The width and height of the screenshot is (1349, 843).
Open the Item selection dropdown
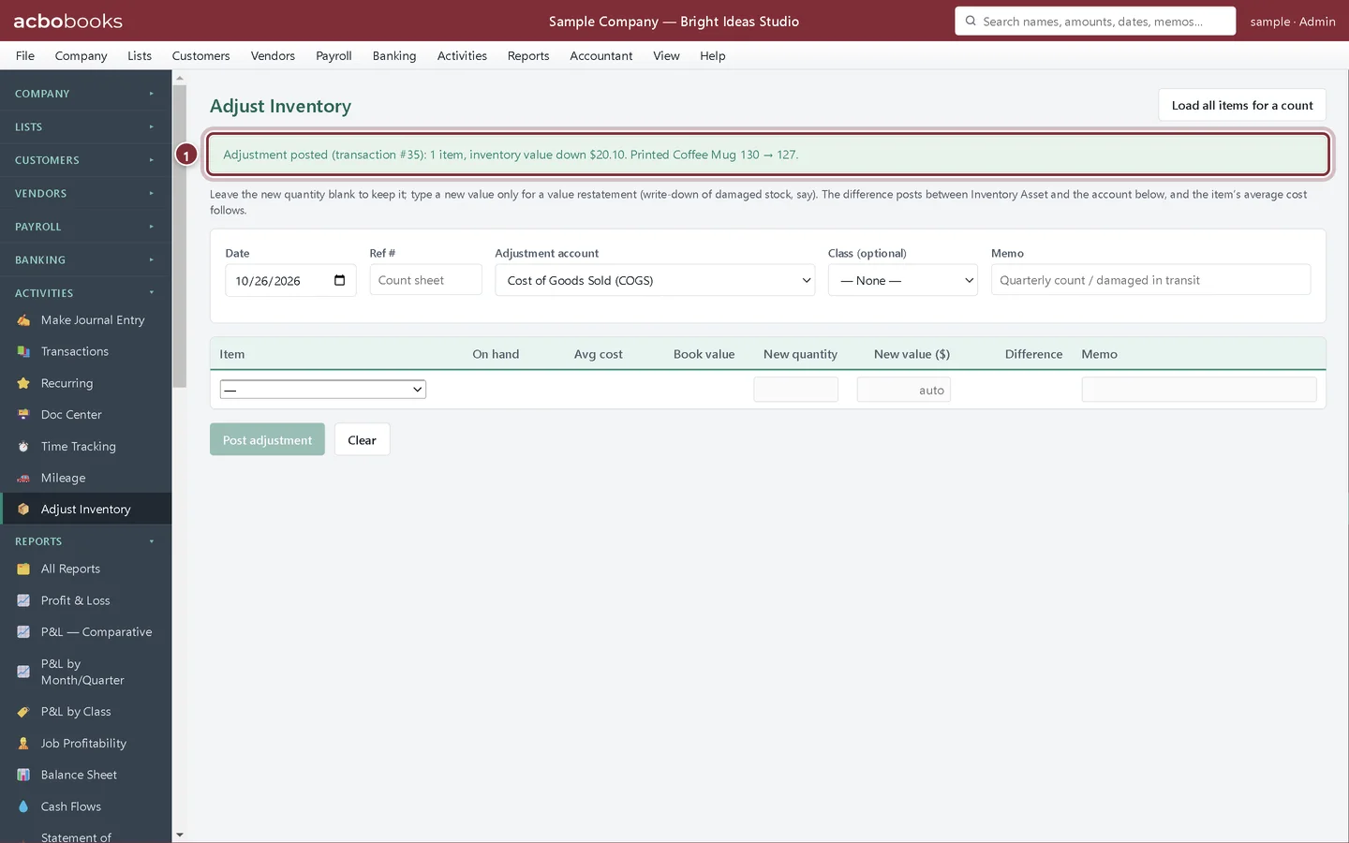pos(323,390)
